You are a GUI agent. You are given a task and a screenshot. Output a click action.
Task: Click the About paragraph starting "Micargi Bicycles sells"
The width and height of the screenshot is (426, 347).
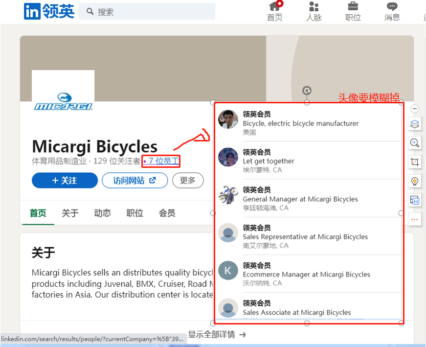(x=123, y=284)
